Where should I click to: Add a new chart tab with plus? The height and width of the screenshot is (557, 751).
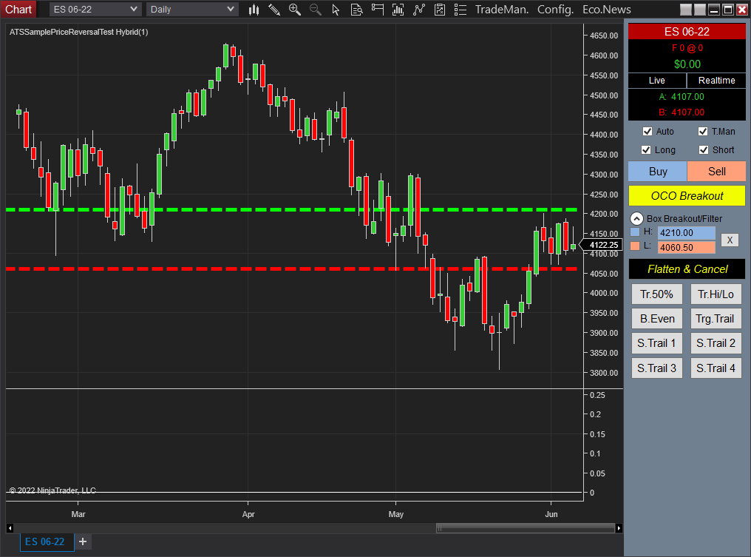83,541
